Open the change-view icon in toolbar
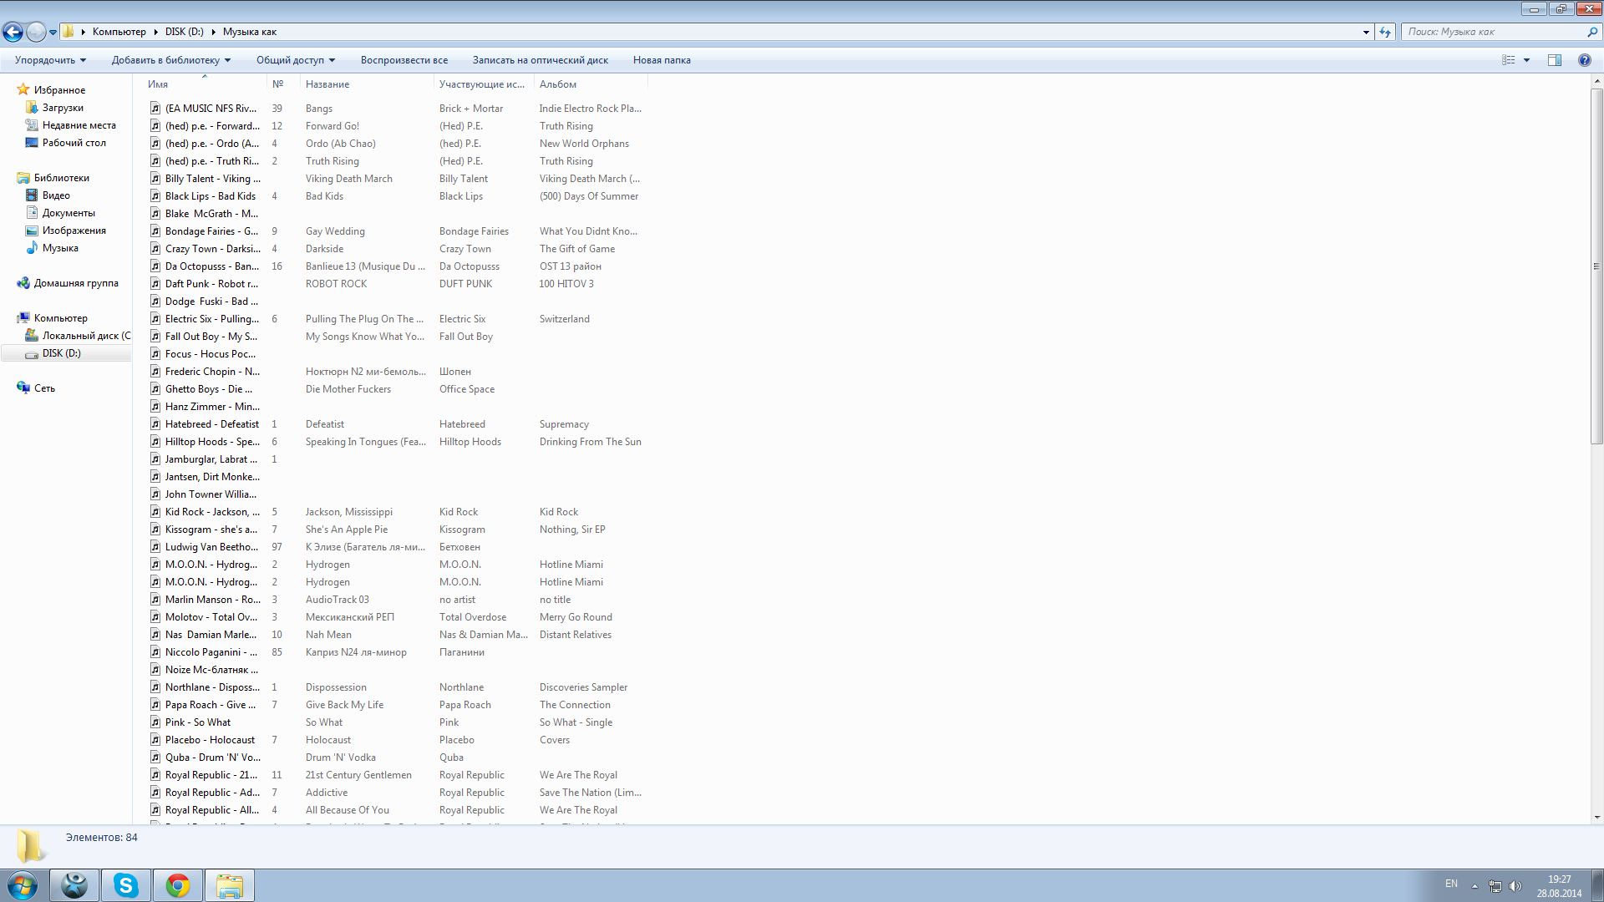 click(x=1508, y=60)
